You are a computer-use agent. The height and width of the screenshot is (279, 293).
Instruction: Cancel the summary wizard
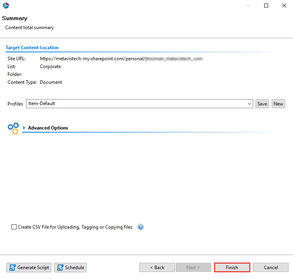271,268
